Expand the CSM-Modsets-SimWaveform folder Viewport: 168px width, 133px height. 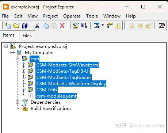24,65
